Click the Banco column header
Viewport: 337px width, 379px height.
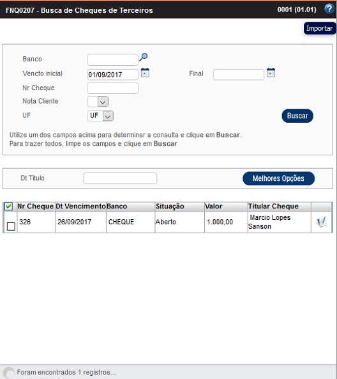(130, 206)
